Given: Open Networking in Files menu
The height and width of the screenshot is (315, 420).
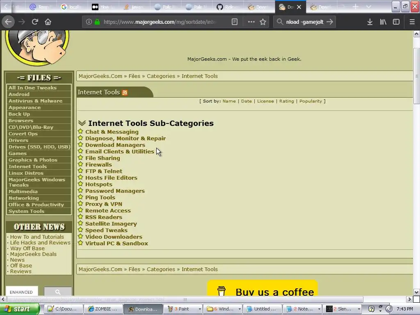Looking at the screenshot, I should 23,198.
